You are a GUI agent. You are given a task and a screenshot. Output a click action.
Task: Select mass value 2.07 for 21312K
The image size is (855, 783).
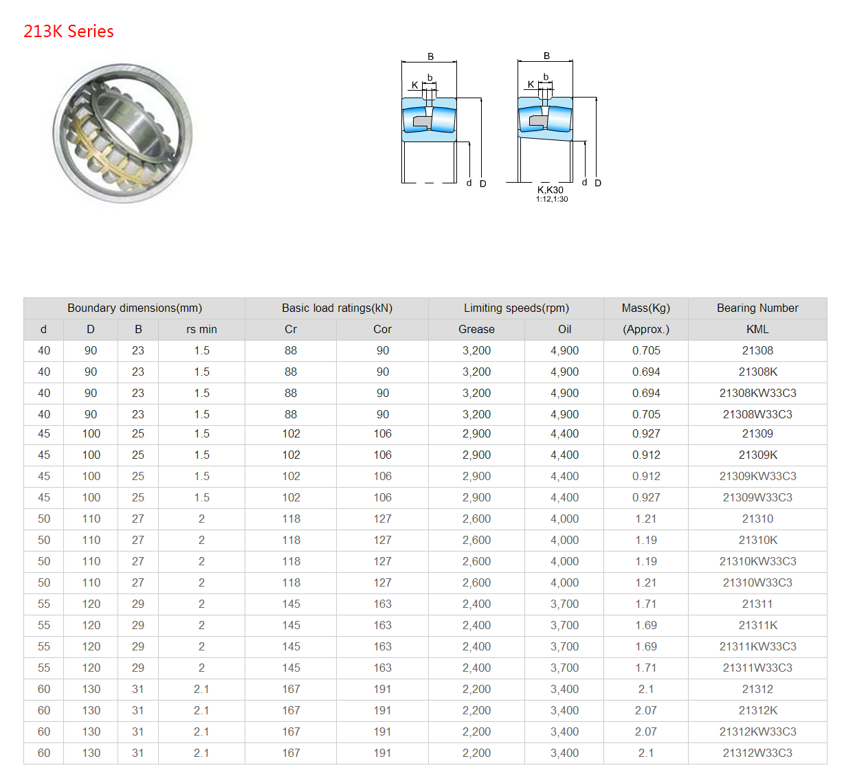click(646, 711)
